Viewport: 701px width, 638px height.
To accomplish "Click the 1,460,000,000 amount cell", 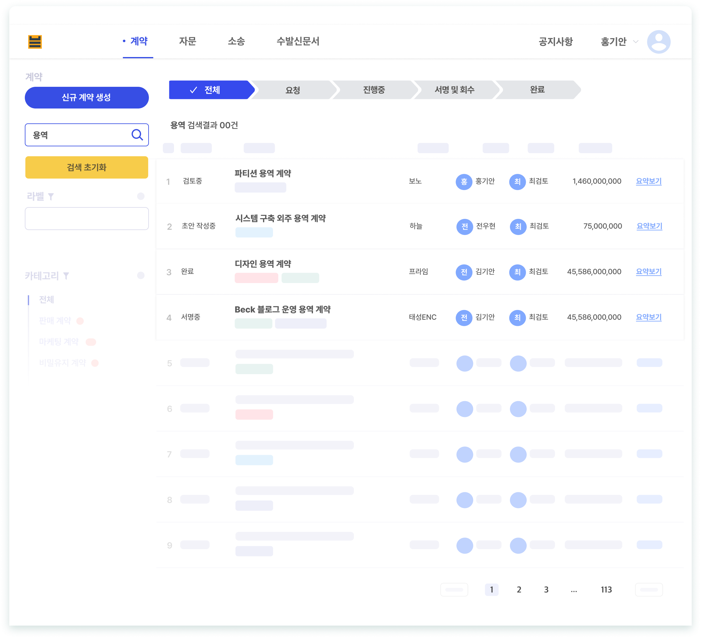I will 597,181.
